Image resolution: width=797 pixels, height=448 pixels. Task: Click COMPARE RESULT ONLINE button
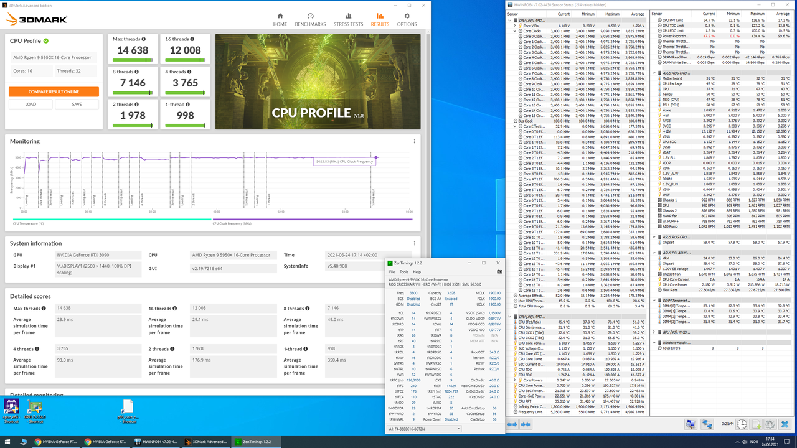click(54, 91)
